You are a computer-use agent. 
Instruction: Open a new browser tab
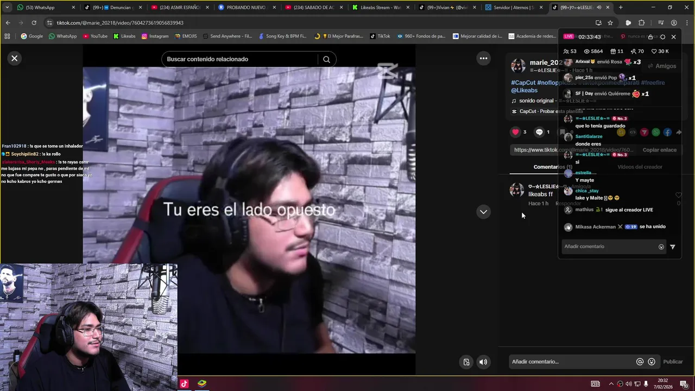pos(621,8)
